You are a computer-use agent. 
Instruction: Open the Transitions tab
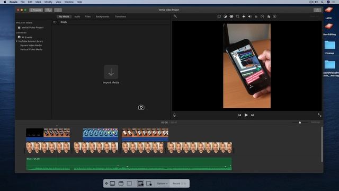click(x=120, y=16)
